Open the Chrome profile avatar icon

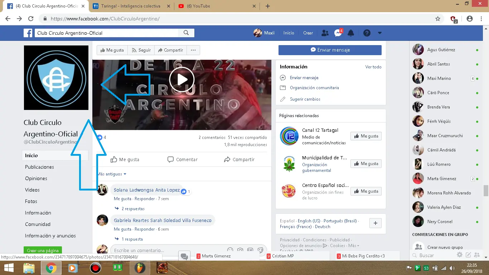point(470,19)
